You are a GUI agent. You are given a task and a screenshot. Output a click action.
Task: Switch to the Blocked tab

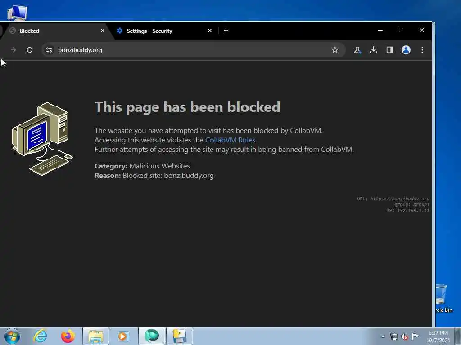[56, 31]
